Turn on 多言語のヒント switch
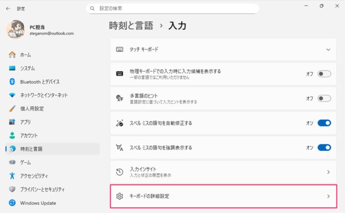 pos(324,98)
